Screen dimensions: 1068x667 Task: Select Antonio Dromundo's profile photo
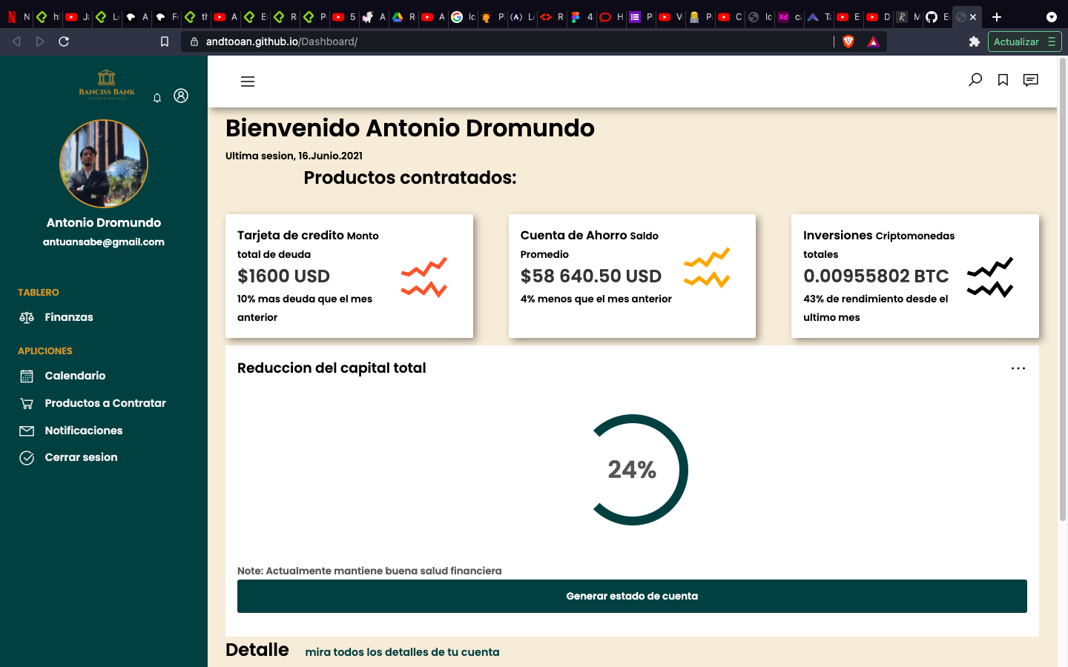point(104,164)
